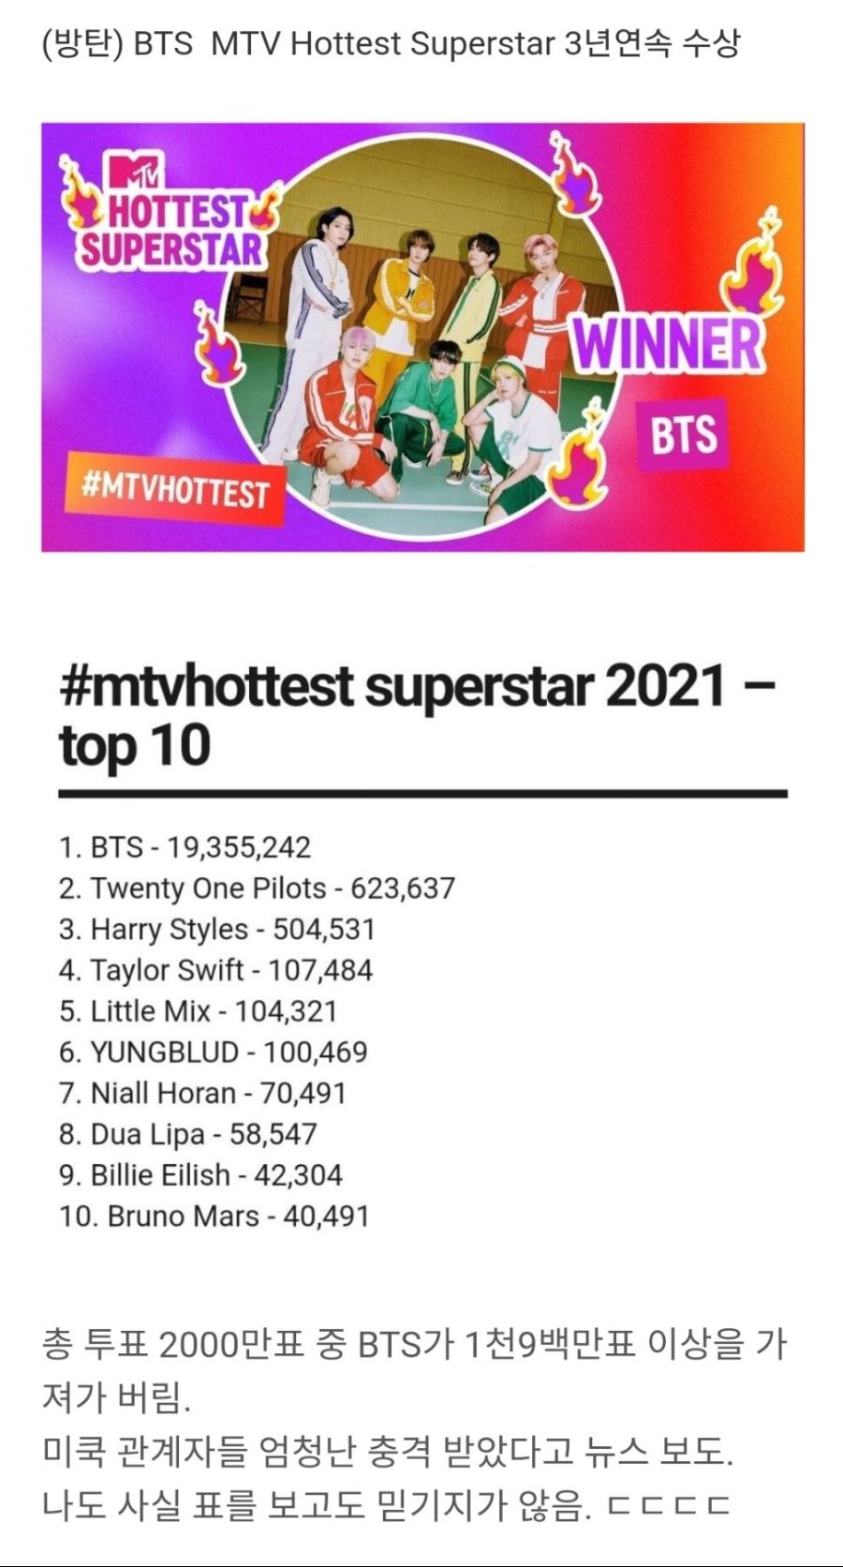
Task: Click the post title about BTS MTV Hottest Superstar
Action: (392, 43)
